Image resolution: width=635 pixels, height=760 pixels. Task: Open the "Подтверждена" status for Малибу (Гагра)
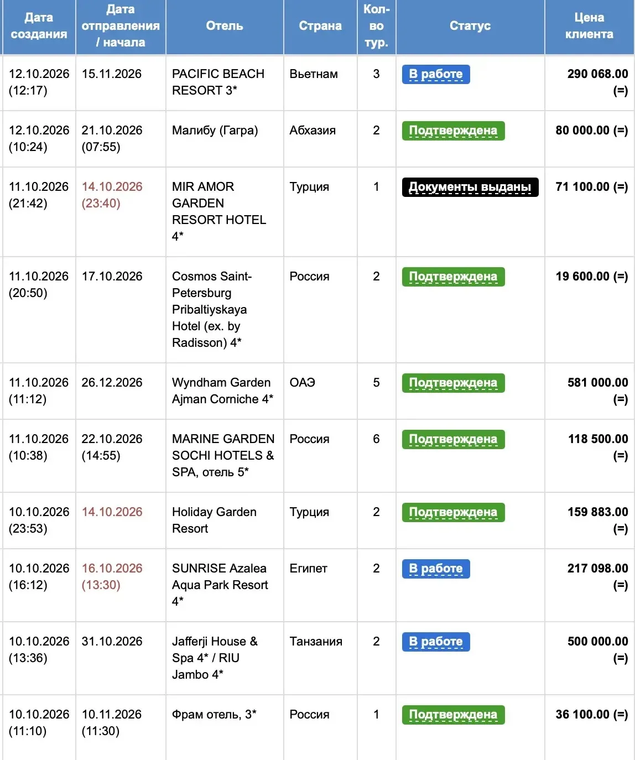(453, 131)
